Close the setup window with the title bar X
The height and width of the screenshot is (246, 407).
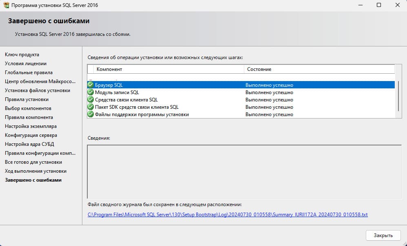pos(397,5)
